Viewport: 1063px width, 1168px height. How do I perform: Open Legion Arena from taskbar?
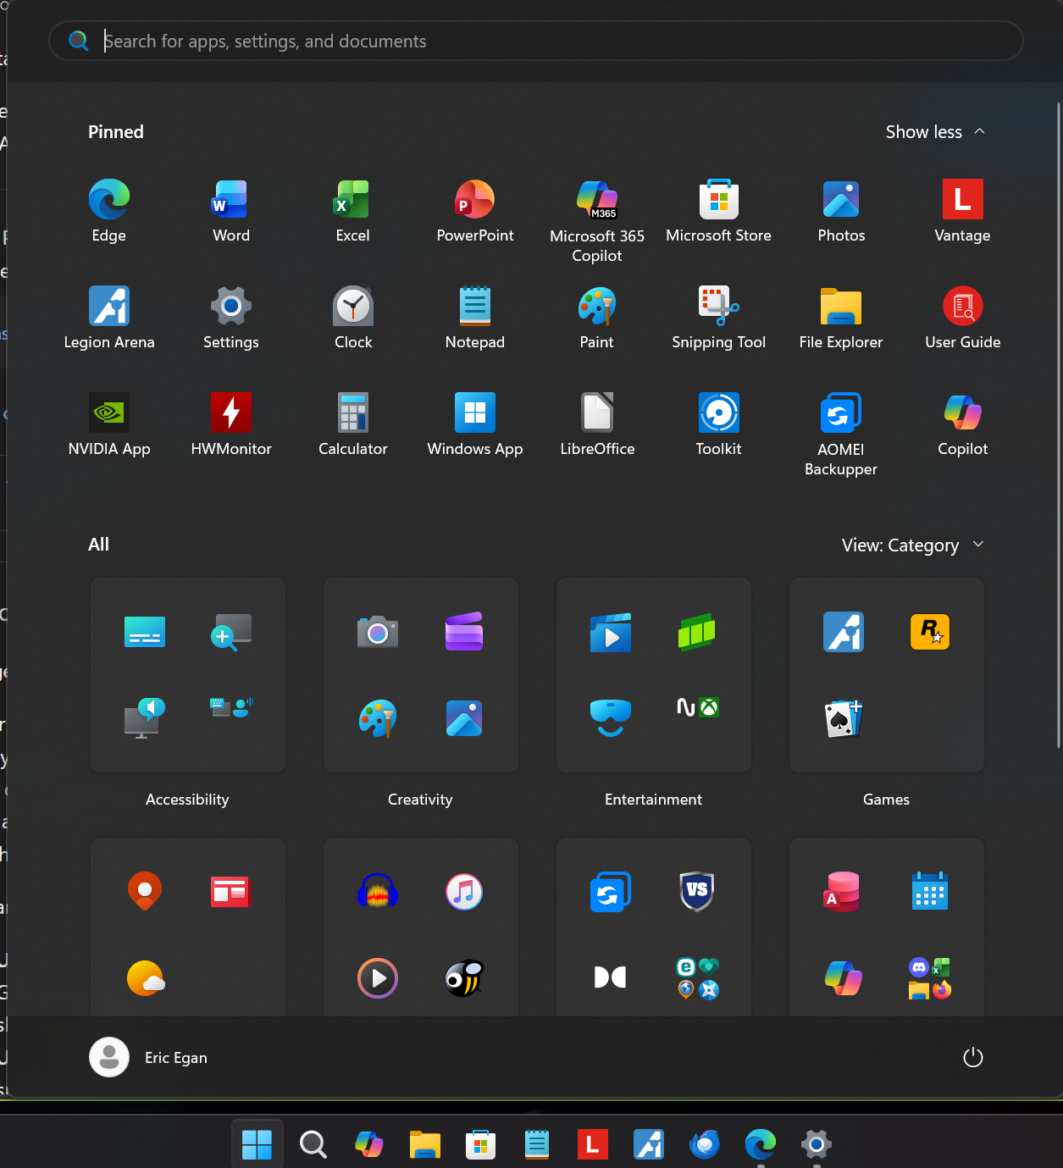coord(648,1144)
